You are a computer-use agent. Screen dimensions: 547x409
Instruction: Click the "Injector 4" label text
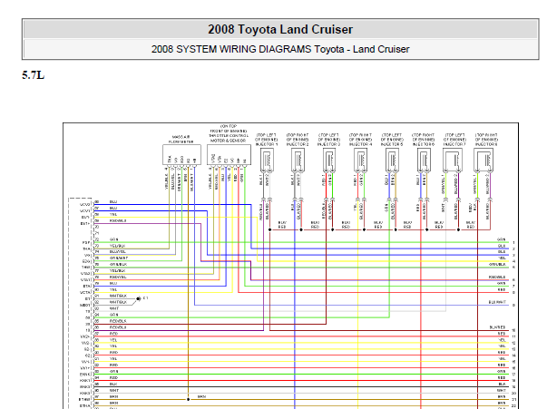pos(361,144)
